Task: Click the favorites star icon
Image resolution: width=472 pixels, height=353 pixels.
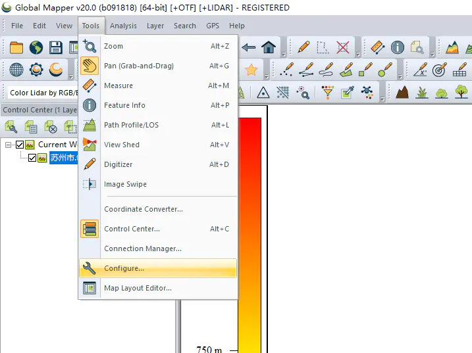Action: tap(251, 70)
